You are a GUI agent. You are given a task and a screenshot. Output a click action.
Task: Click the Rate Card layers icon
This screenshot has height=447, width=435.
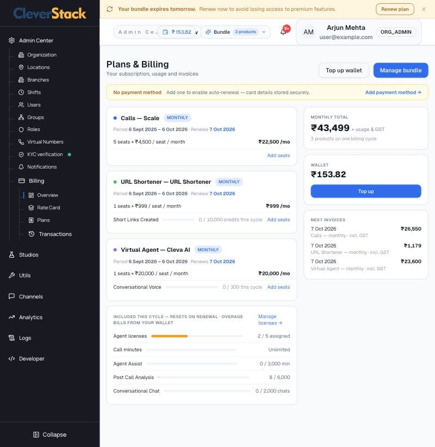31,208
